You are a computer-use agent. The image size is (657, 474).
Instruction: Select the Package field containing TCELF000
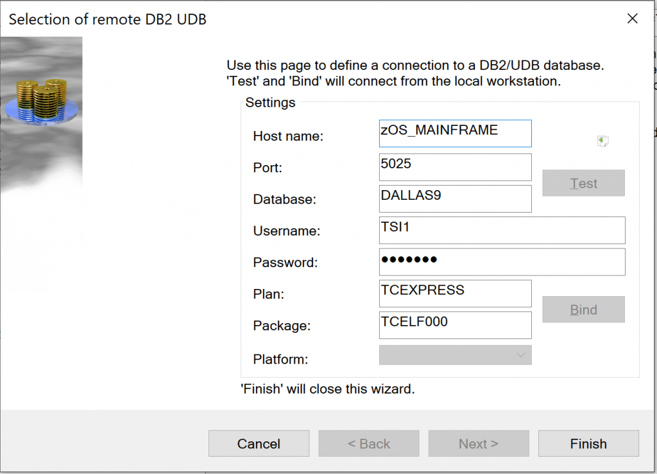click(455, 325)
